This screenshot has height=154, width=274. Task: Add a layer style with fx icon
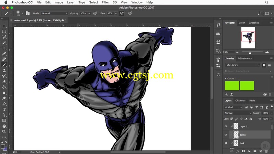(x=237, y=151)
